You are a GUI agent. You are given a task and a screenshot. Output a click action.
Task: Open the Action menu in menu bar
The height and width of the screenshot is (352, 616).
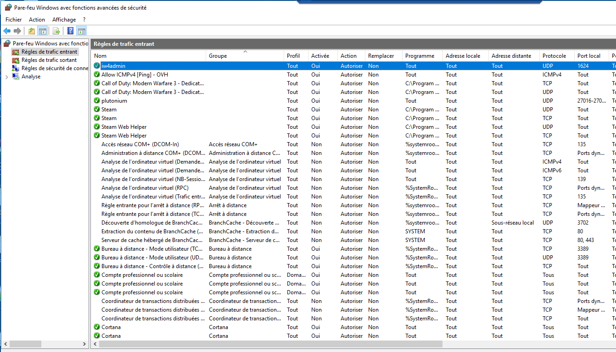click(x=37, y=20)
